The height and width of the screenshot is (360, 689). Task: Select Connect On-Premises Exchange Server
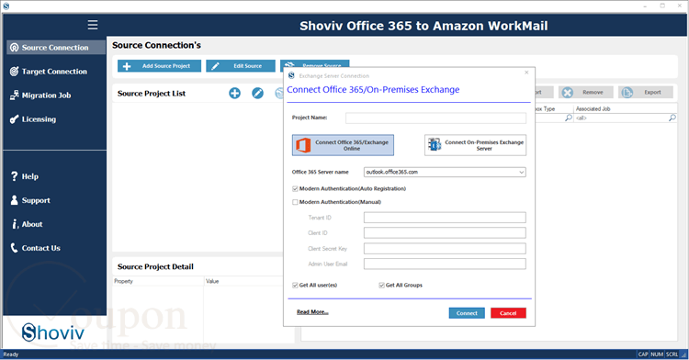point(475,145)
